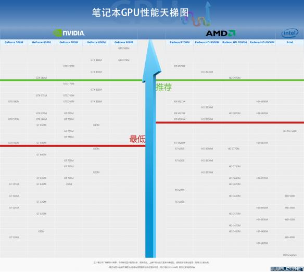Click the GT 520M entry
The height and width of the screenshot is (272, 304).
click(x=14, y=237)
